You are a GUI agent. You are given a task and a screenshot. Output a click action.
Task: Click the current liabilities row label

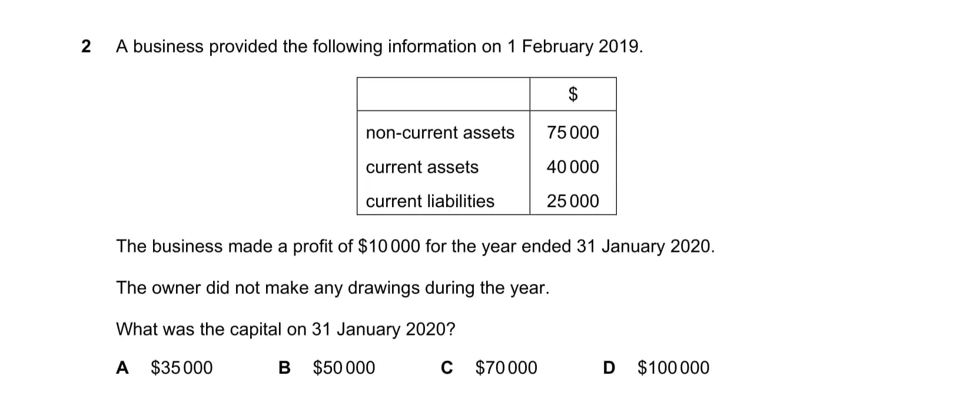coord(430,201)
